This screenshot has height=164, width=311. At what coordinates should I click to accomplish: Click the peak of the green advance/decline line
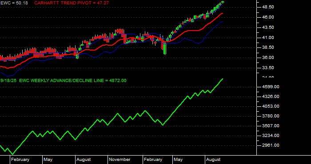point(223,79)
